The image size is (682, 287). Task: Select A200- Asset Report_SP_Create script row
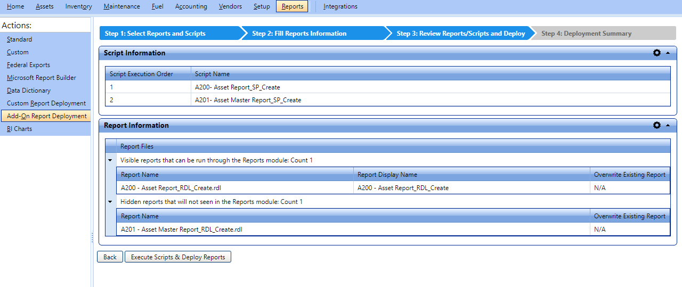[x=388, y=87]
